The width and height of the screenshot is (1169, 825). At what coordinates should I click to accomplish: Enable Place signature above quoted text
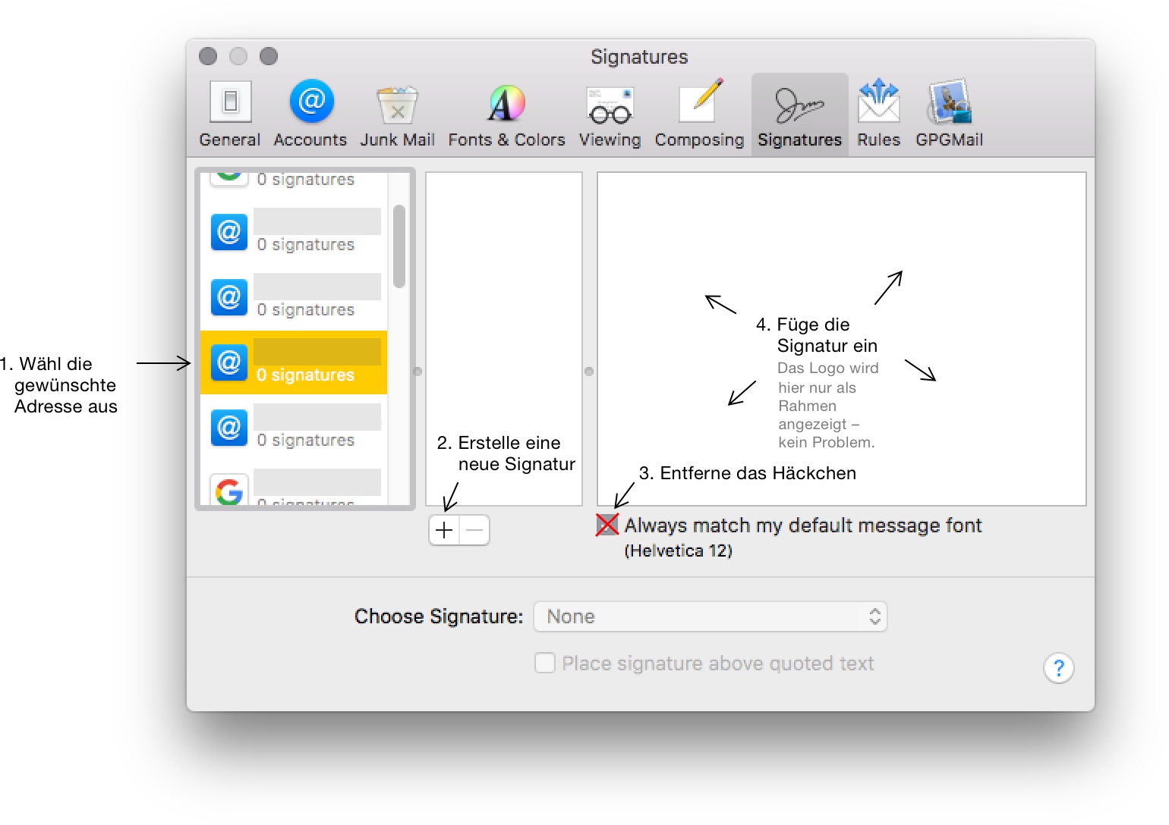pos(545,663)
